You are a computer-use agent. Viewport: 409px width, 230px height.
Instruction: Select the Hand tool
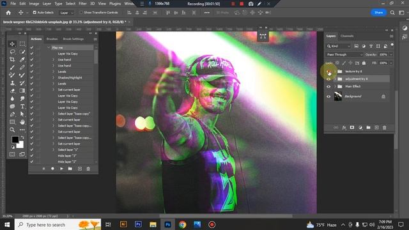(22, 122)
